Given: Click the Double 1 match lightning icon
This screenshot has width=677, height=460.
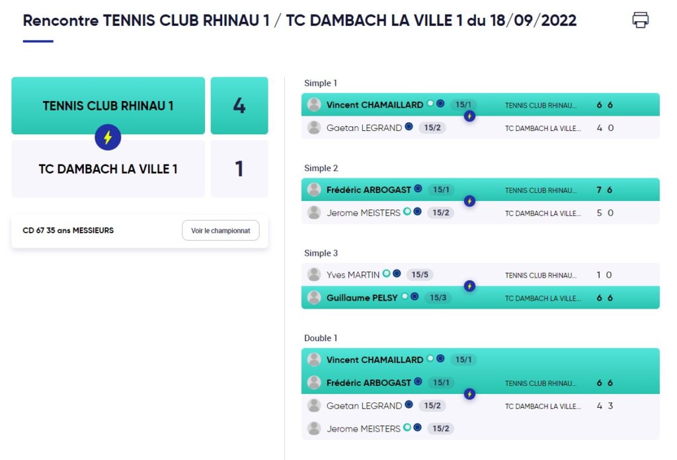Looking at the screenshot, I should pyautogui.click(x=469, y=394).
